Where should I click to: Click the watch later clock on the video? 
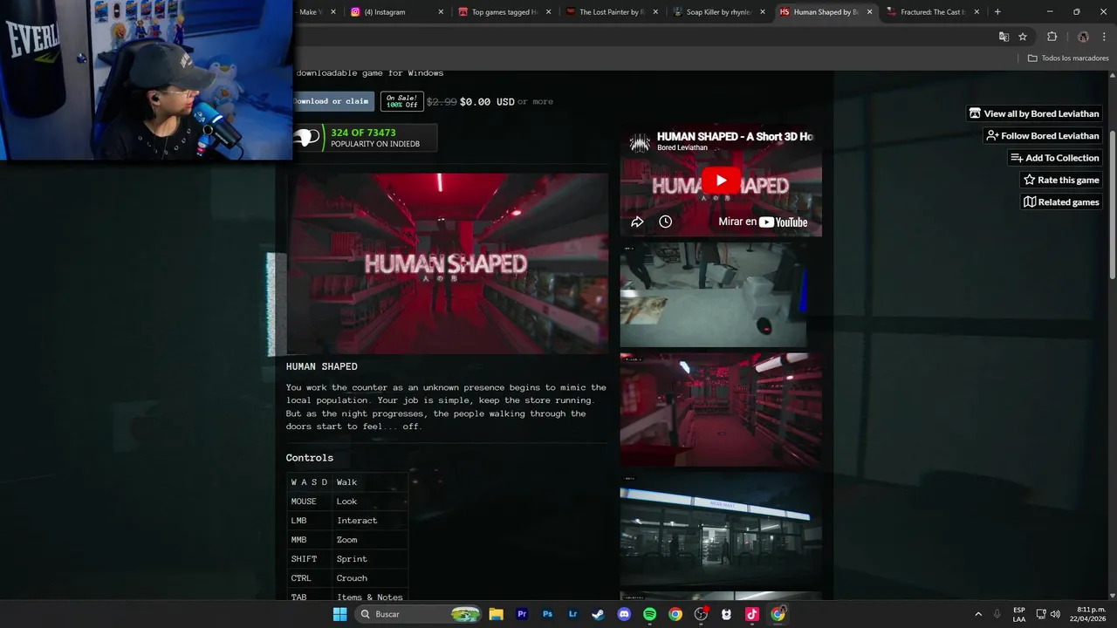point(665,222)
